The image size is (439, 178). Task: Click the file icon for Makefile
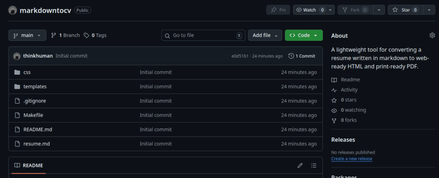coord(17,115)
